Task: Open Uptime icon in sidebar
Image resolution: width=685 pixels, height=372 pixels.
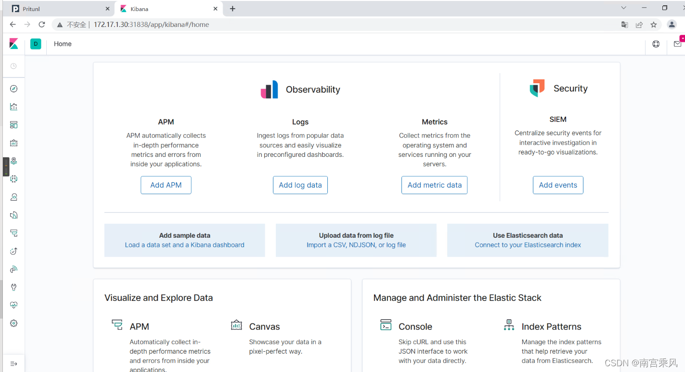Action: pos(13,251)
